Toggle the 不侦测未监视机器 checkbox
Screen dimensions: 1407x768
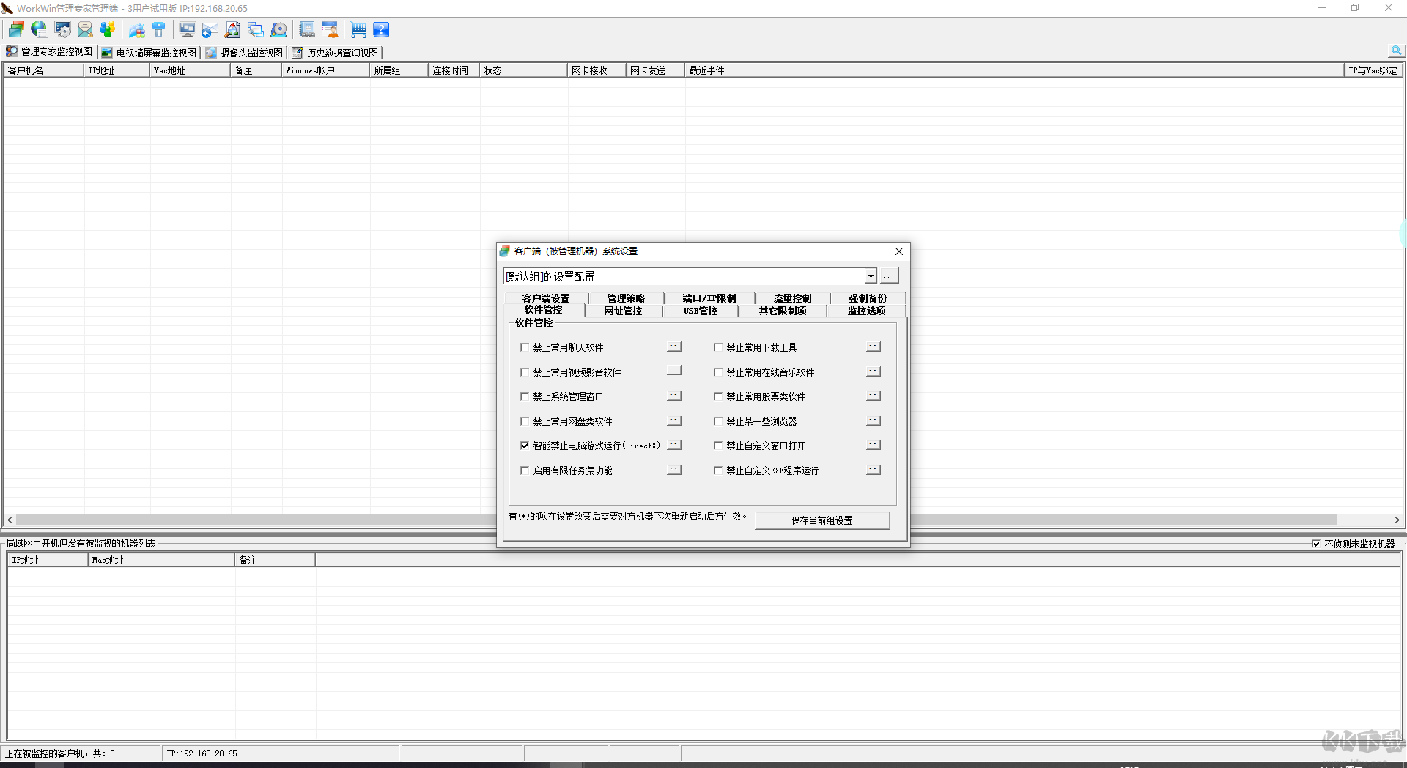1317,543
